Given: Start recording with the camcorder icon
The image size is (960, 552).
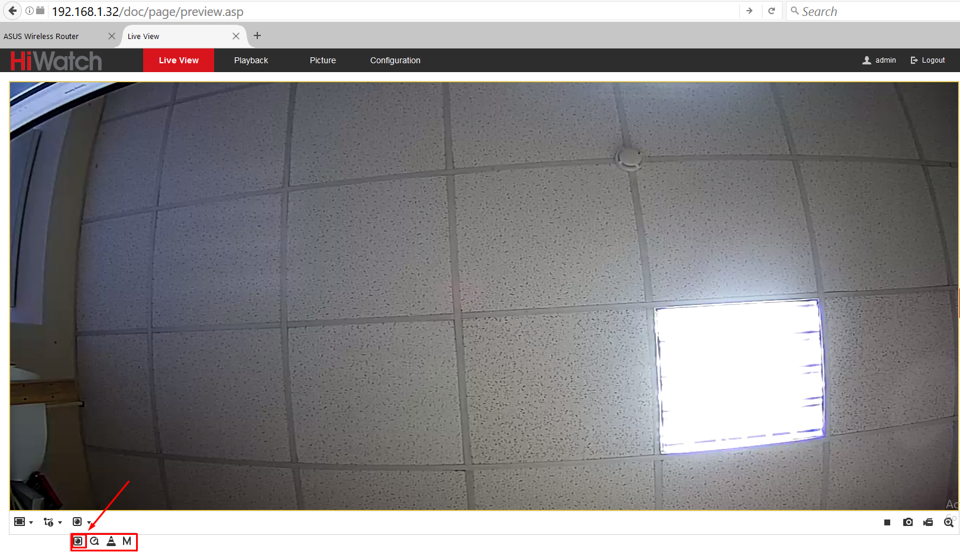Looking at the screenshot, I should pos(928,522).
